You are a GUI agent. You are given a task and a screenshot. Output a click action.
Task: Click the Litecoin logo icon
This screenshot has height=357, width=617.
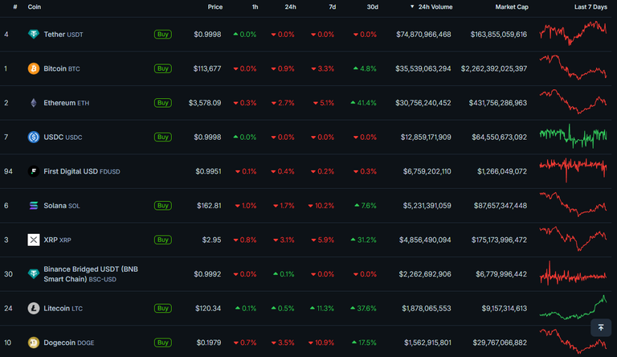point(34,308)
